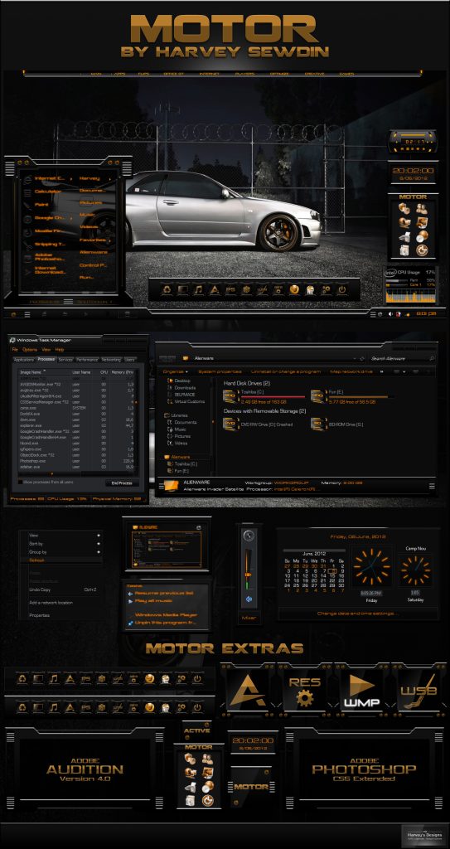
Task: Expand the Group by submenu arrow
Action: point(99,551)
